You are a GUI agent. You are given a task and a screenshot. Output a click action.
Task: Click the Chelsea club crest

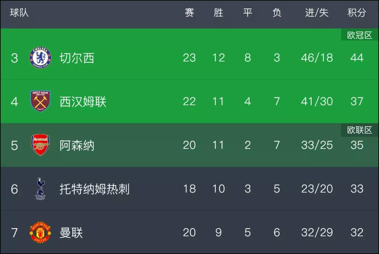coord(40,58)
